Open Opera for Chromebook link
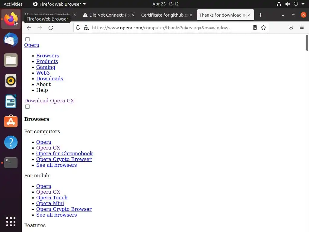This screenshot has width=309, height=232. click(65, 153)
